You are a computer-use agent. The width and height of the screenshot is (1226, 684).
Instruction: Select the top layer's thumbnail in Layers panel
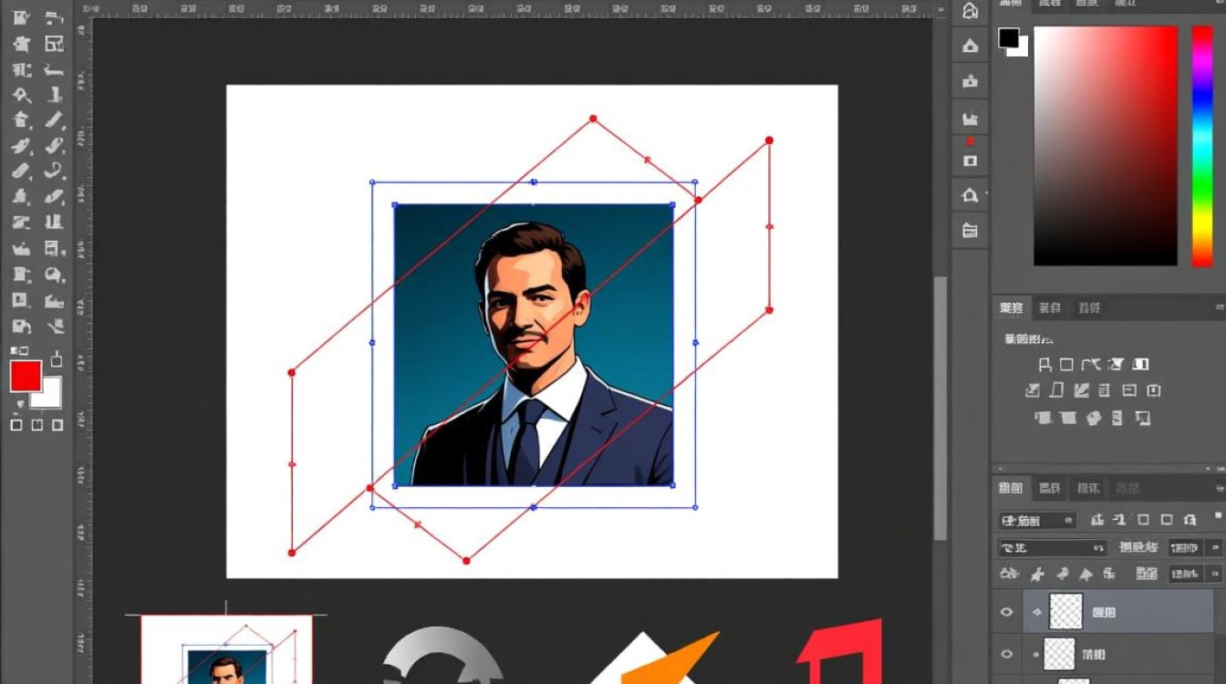[x=1065, y=612]
